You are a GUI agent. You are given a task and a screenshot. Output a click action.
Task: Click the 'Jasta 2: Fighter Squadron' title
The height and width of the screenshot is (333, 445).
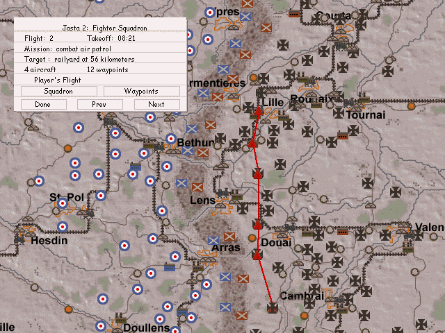click(105, 28)
